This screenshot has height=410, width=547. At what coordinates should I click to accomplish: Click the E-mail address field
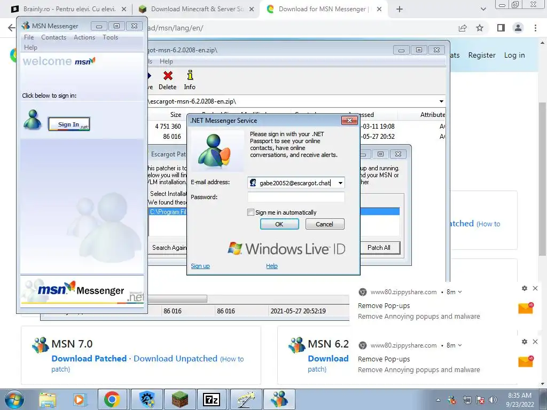[x=296, y=183]
